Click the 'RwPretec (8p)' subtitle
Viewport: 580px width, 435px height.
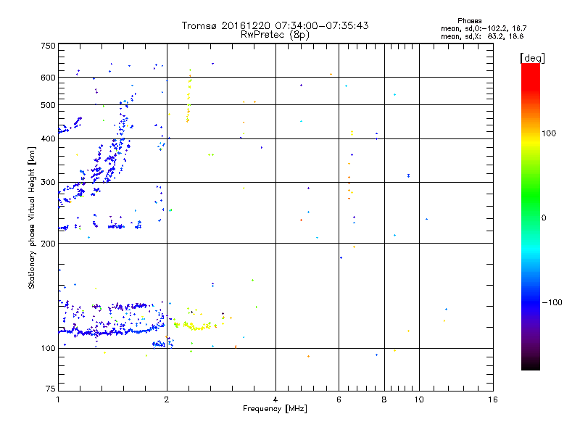pyautogui.click(x=275, y=35)
